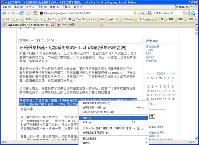Click the Stop loading button
199x145 pixels.
point(28,13)
